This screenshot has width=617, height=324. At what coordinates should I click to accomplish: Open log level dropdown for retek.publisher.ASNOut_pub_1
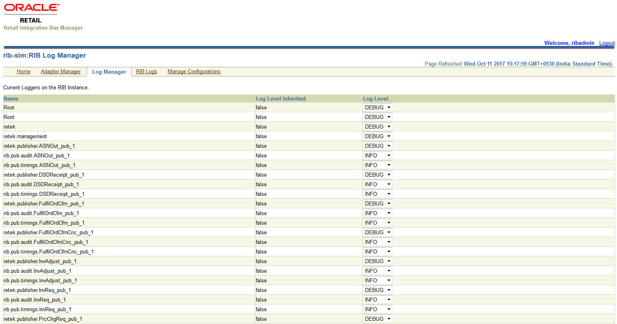[x=377, y=146]
